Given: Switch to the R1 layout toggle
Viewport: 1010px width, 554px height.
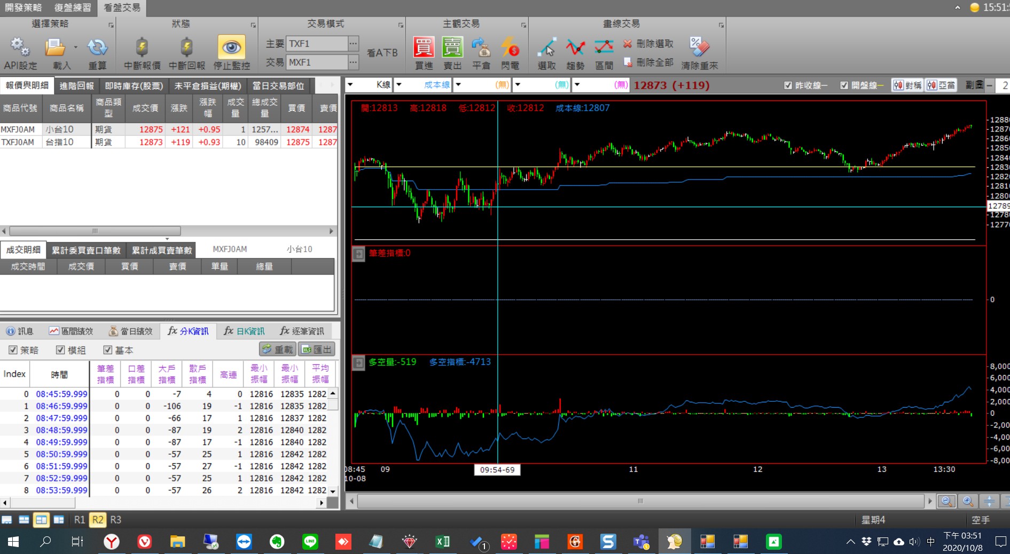Looking at the screenshot, I should (80, 520).
